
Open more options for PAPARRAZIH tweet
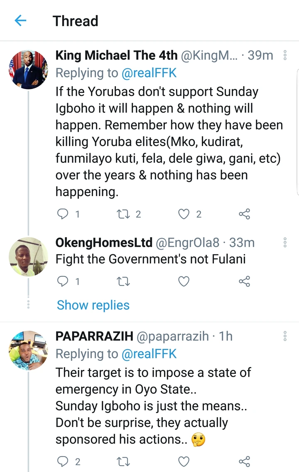[x=285, y=336]
